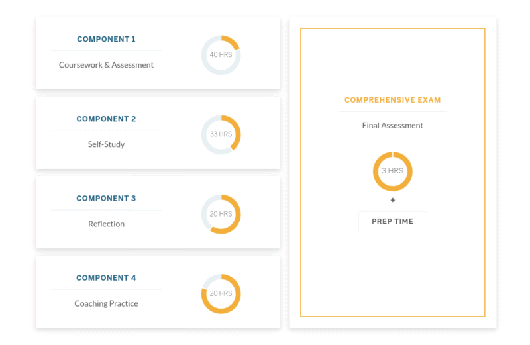Click the Self-Study label
This screenshot has height=345, width=530.
(106, 144)
